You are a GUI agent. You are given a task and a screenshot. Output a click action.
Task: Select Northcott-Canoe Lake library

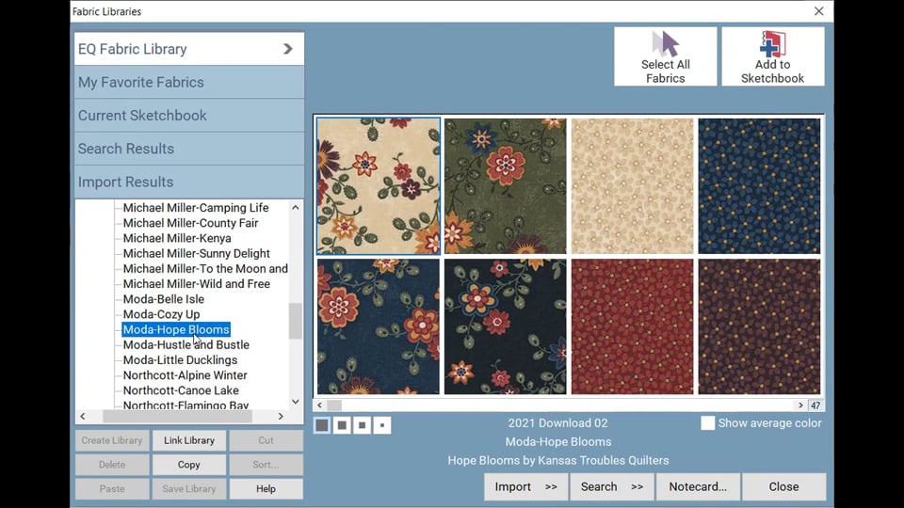181,390
